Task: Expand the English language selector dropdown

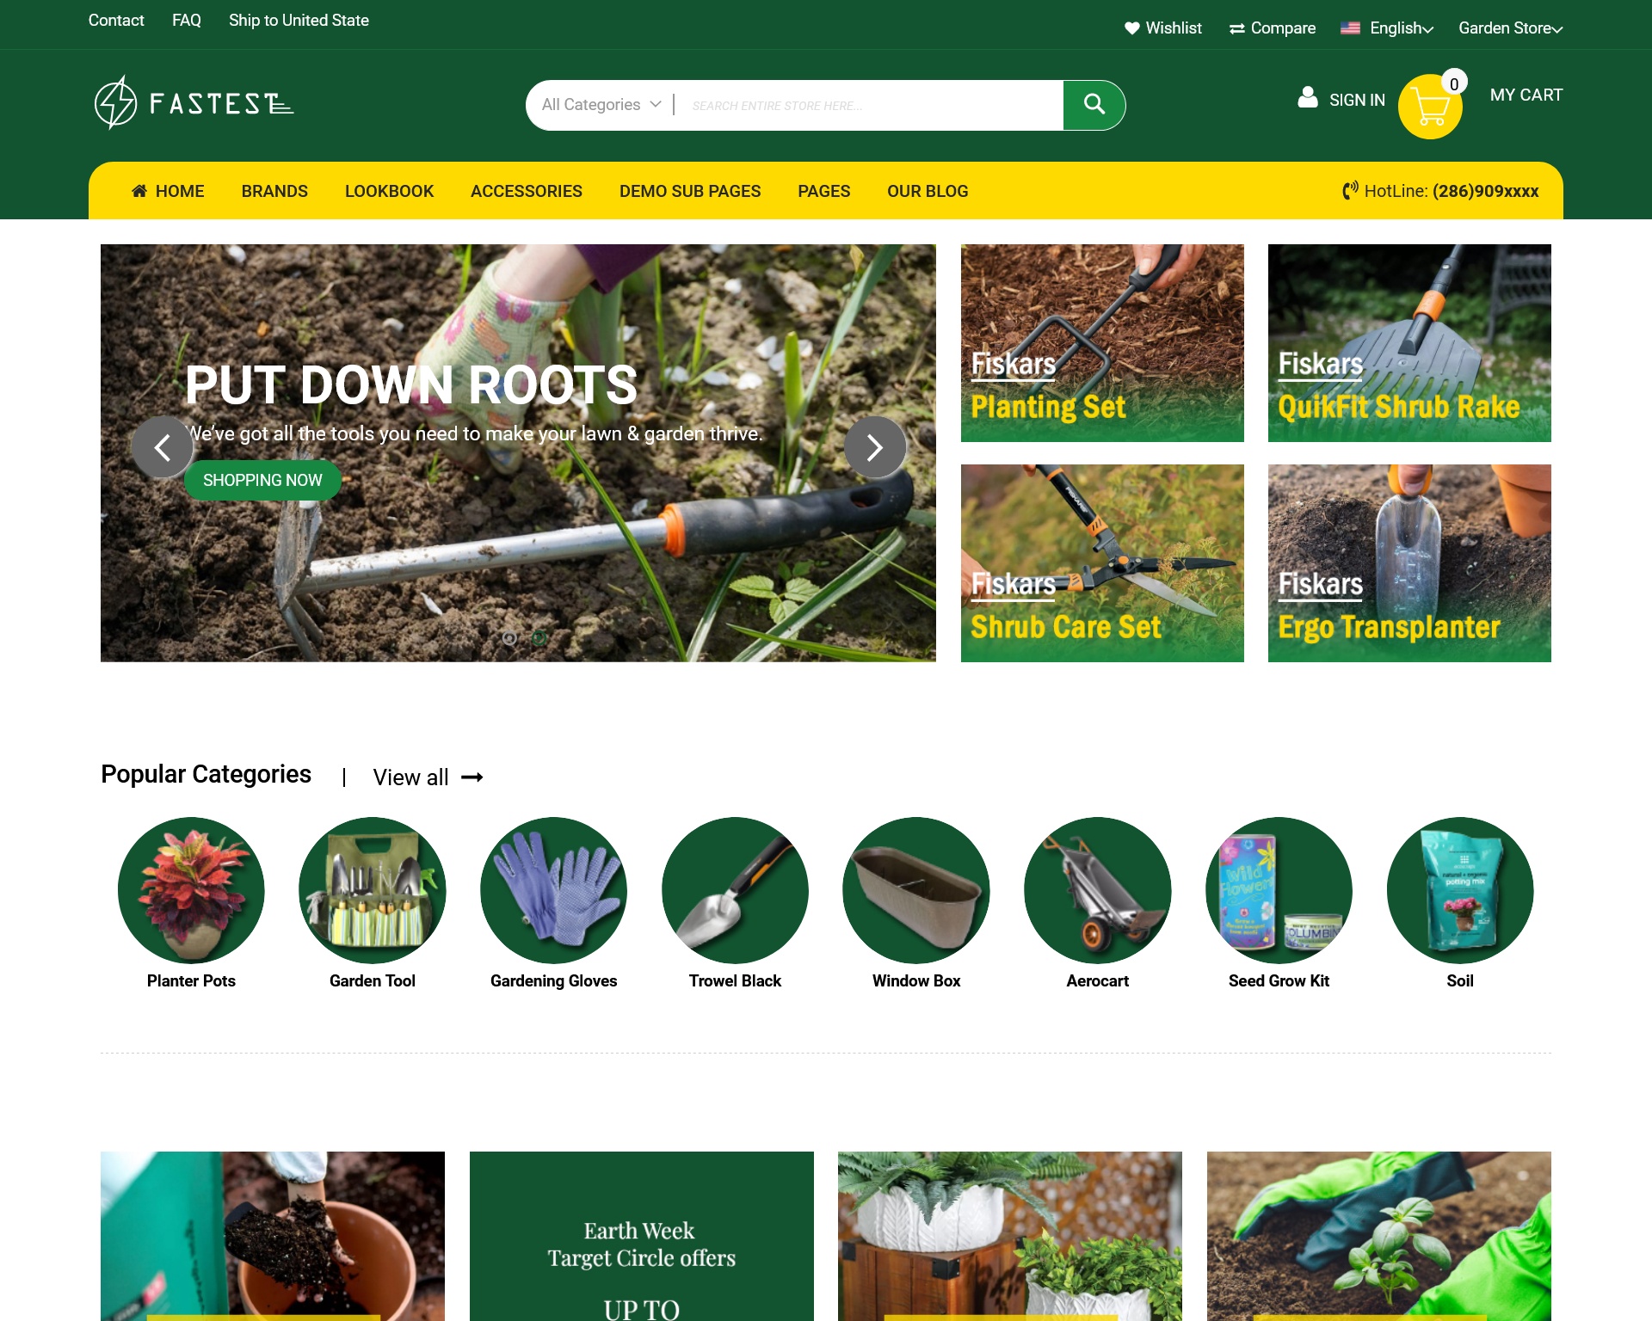Action: [x=1393, y=27]
